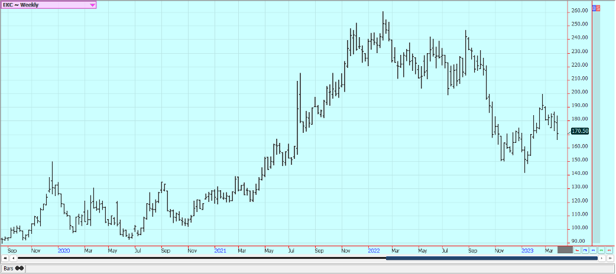Jump to chart start with double-left arrow

click(x=5, y=258)
